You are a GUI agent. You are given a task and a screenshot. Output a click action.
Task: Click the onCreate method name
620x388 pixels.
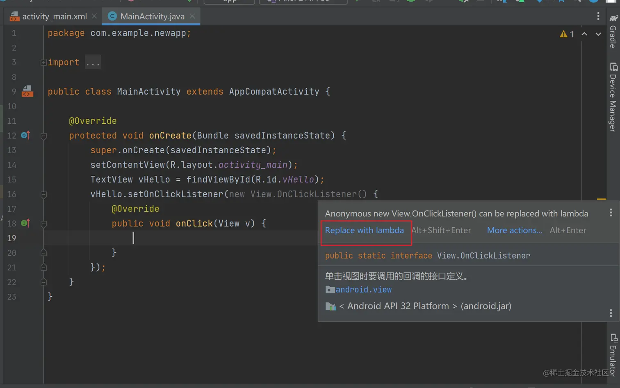tap(170, 136)
